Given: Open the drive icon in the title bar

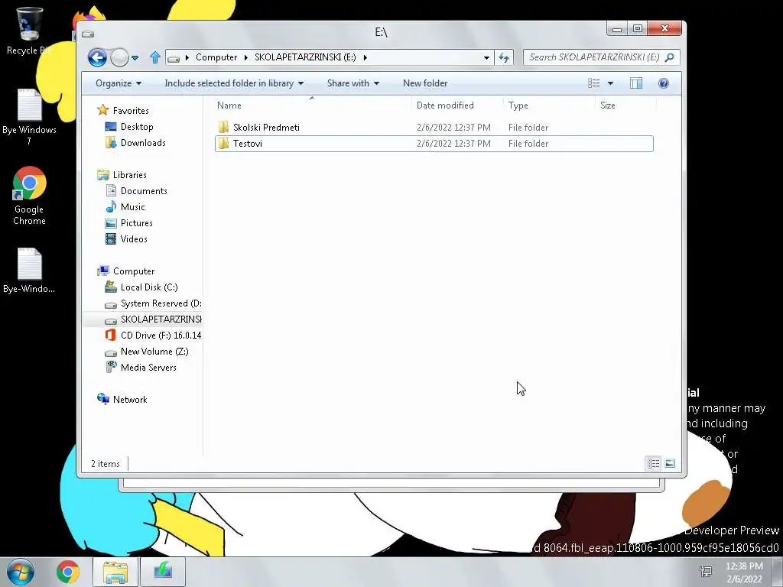Looking at the screenshot, I should pos(89,34).
